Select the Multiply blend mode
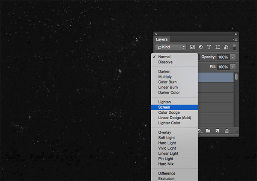The width and height of the screenshot is (257, 181). [x=165, y=77]
